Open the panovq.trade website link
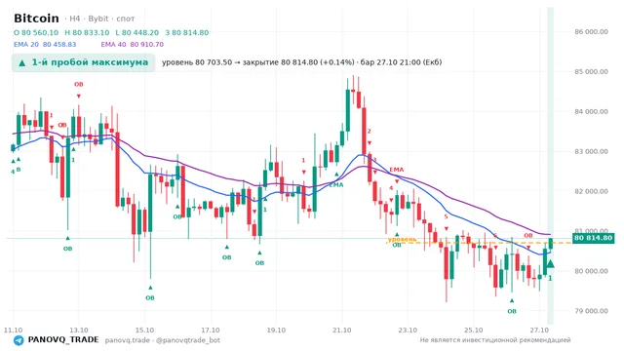Viewport: 624px width, 351px height. (x=128, y=340)
